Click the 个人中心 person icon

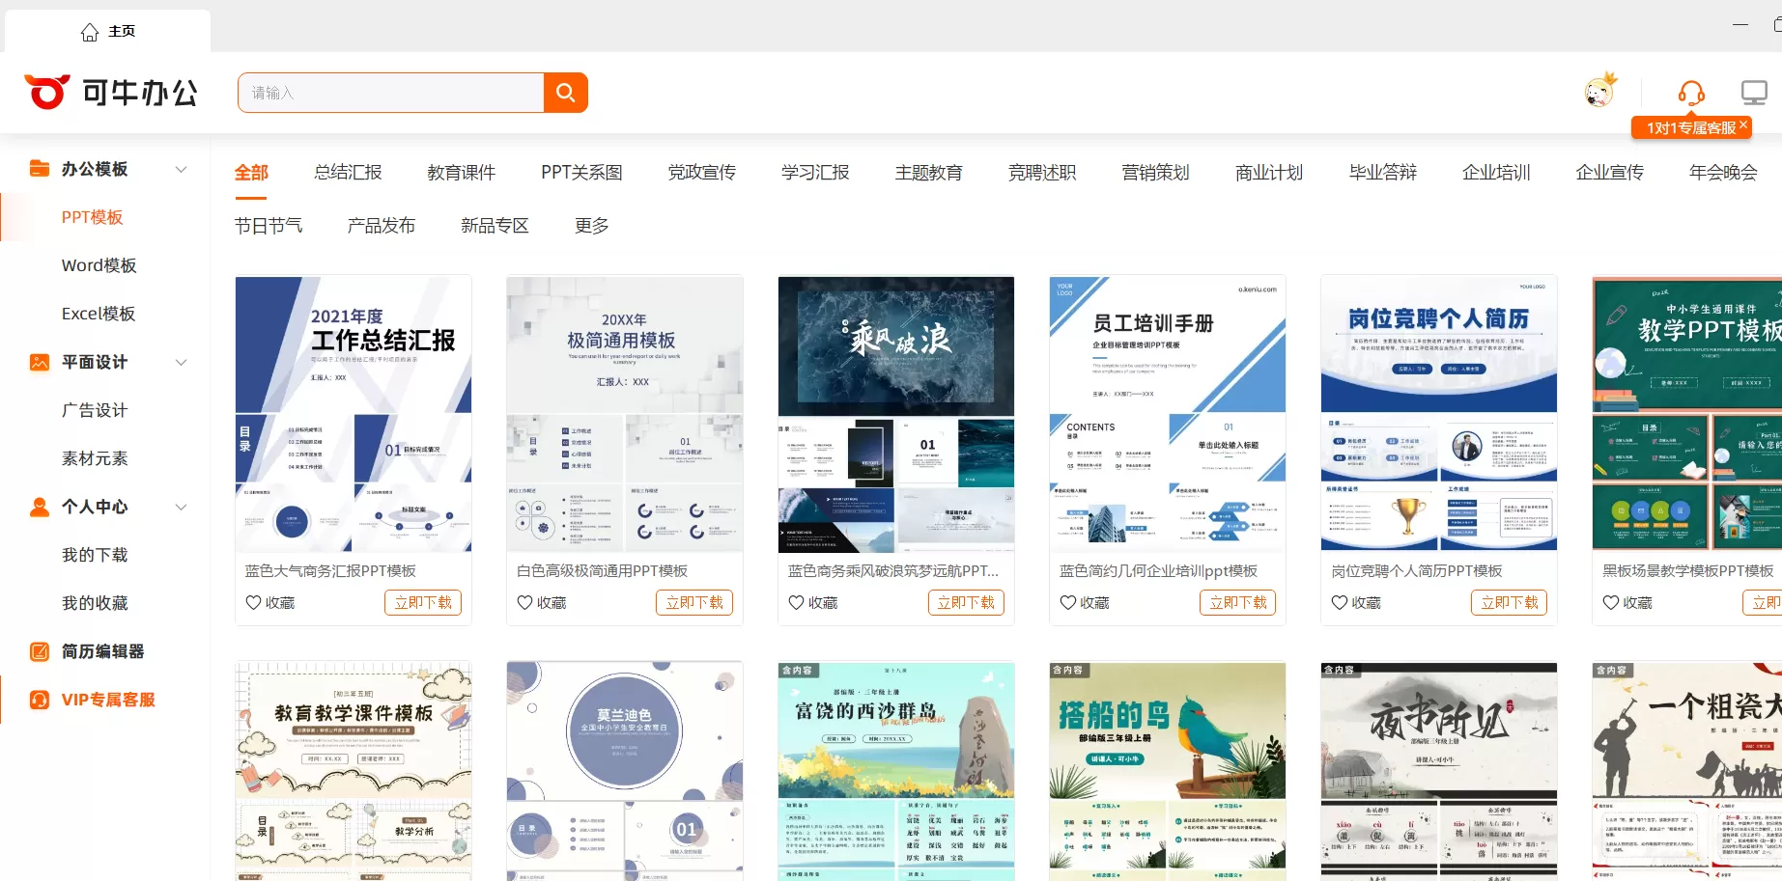(x=40, y=507)
